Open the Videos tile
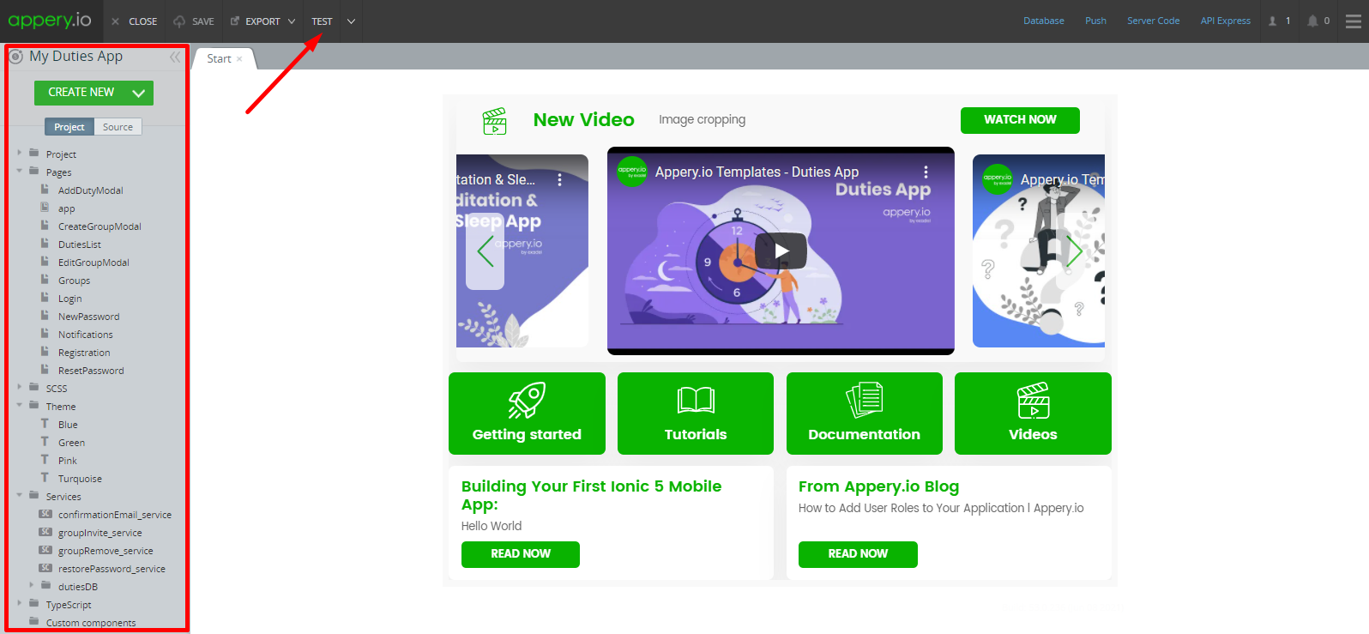 (x=1033, y=414)
